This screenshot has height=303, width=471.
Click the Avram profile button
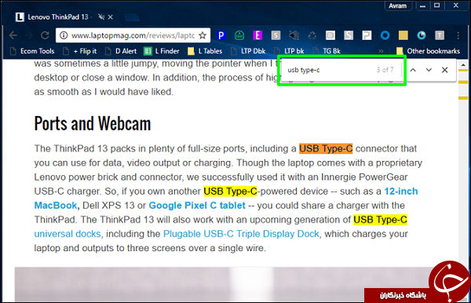[x=398, y=6]
